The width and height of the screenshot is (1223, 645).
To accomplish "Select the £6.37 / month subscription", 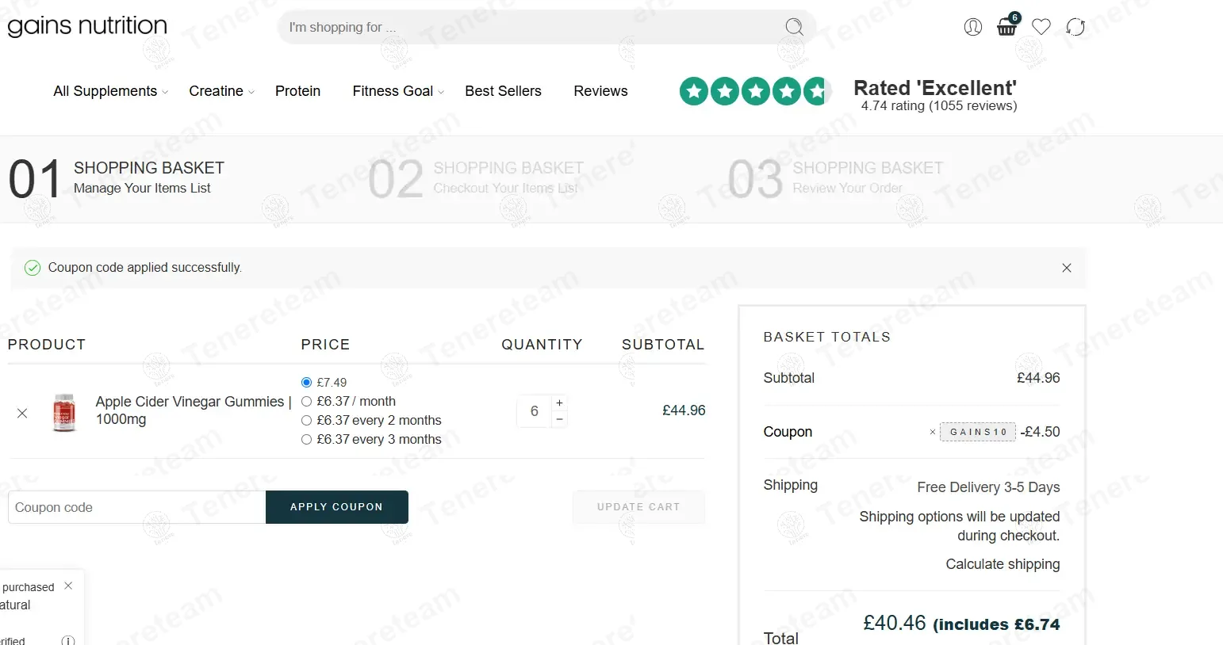I will tap(306, 401).
